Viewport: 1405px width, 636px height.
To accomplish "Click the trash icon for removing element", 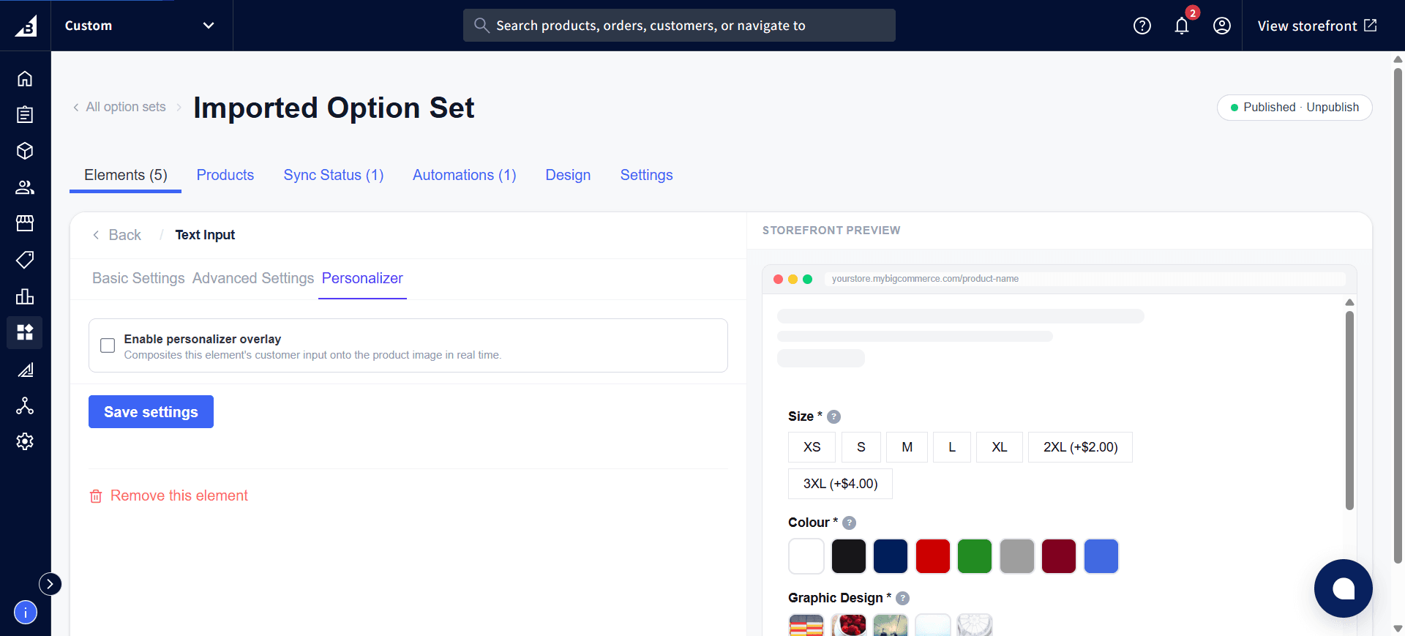I will [96, 496].
